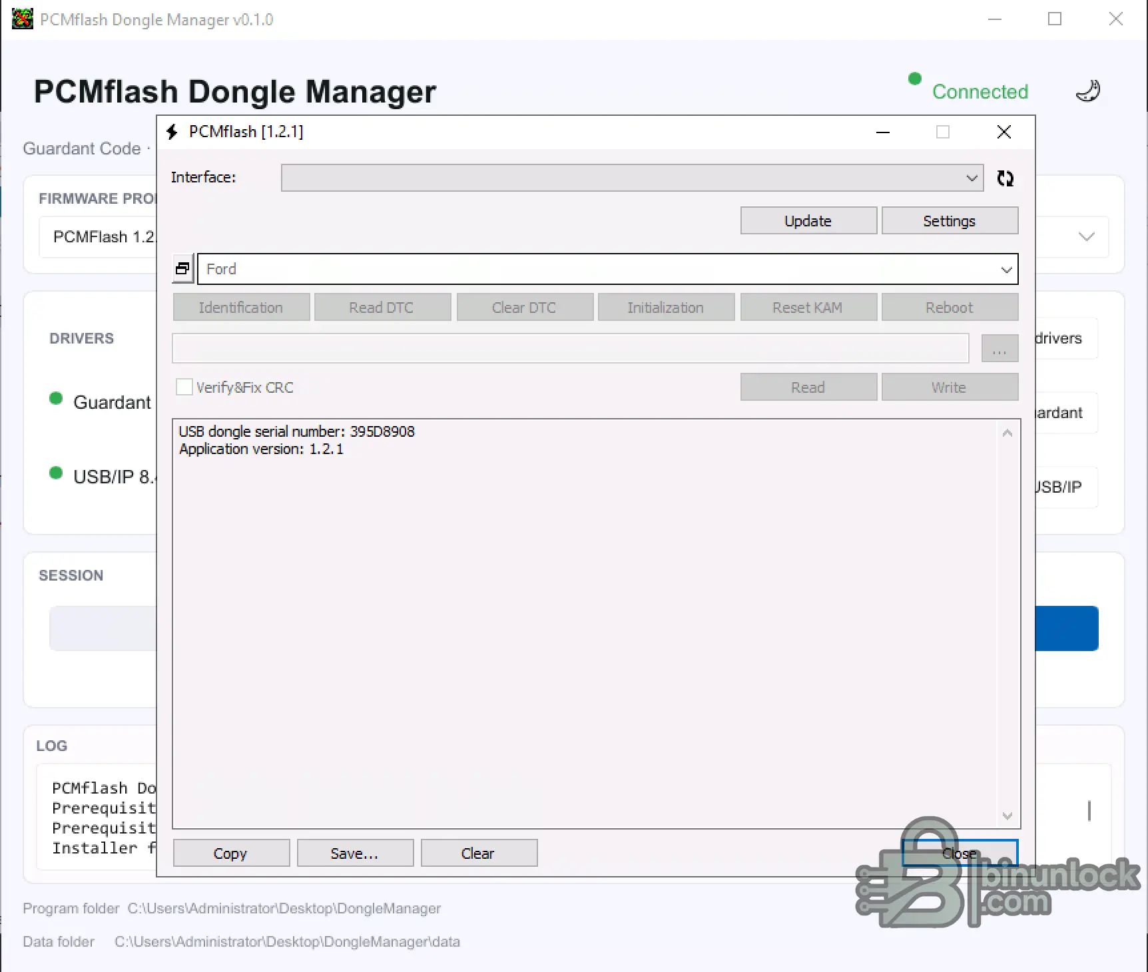Copy the log output

coord(231,853)
